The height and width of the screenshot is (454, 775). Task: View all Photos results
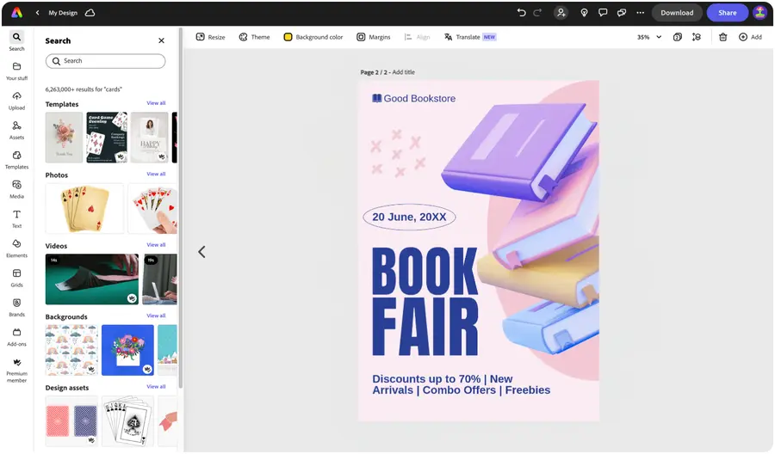(156, 175)
